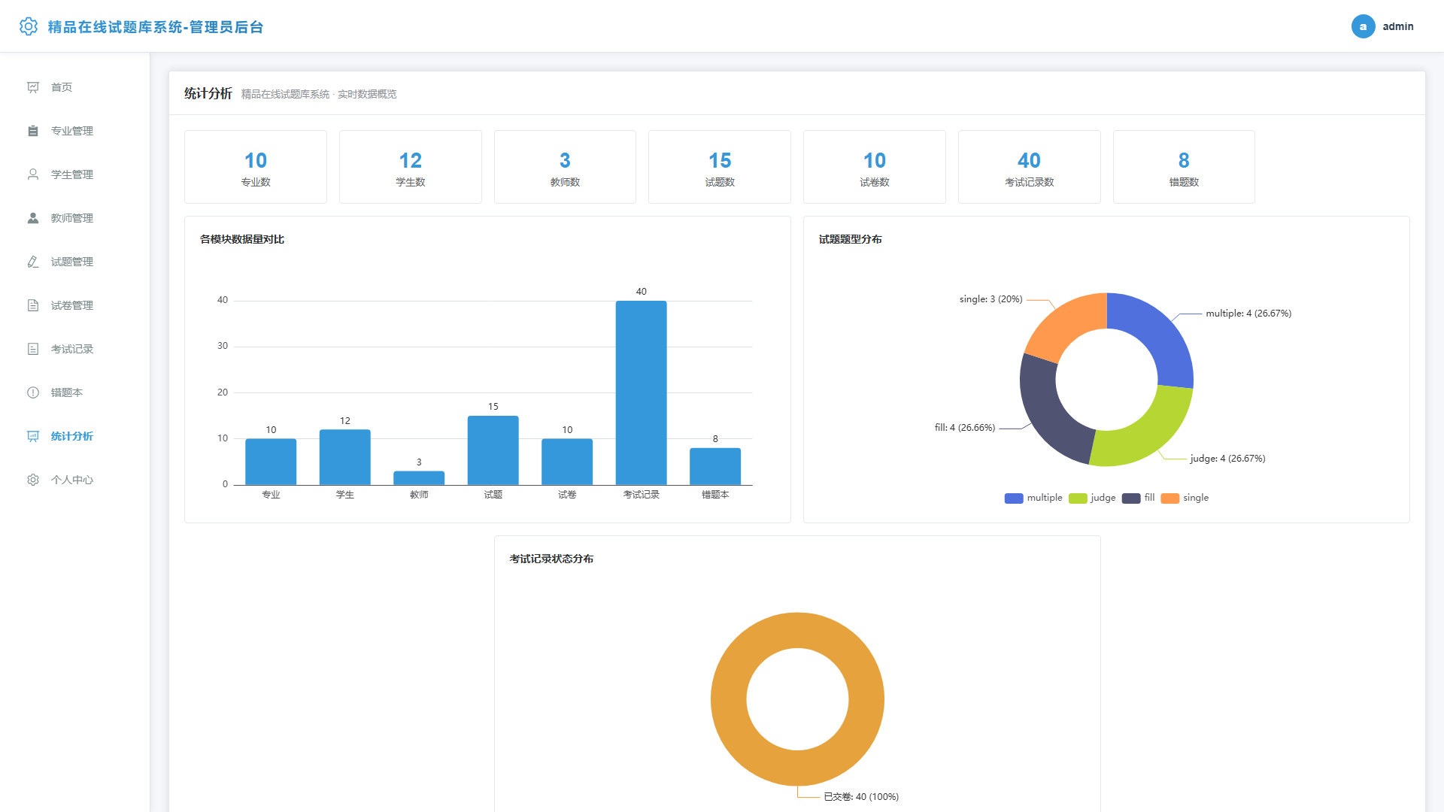
Task: Click the 试题数 statistic card
Action: [x=719, y=167]
